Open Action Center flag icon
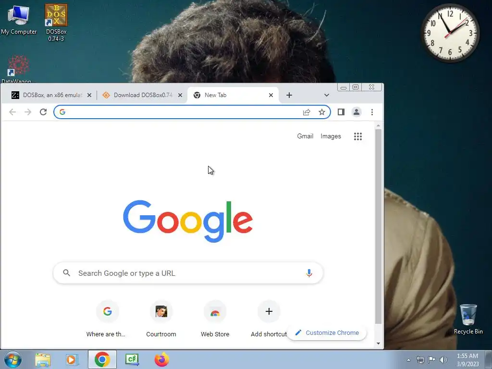Viewport: 492px width, 369px height. tap(432, 360)
